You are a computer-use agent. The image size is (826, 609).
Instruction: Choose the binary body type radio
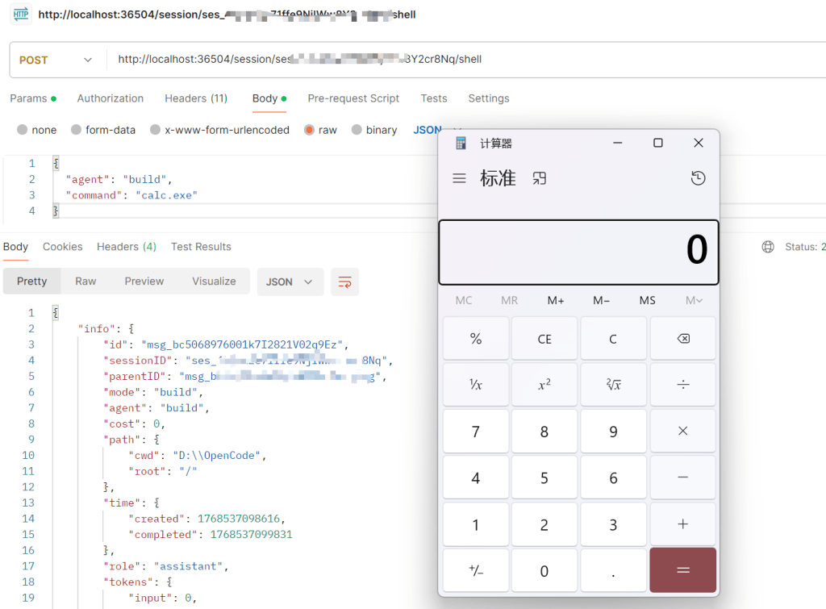point(357,130)
